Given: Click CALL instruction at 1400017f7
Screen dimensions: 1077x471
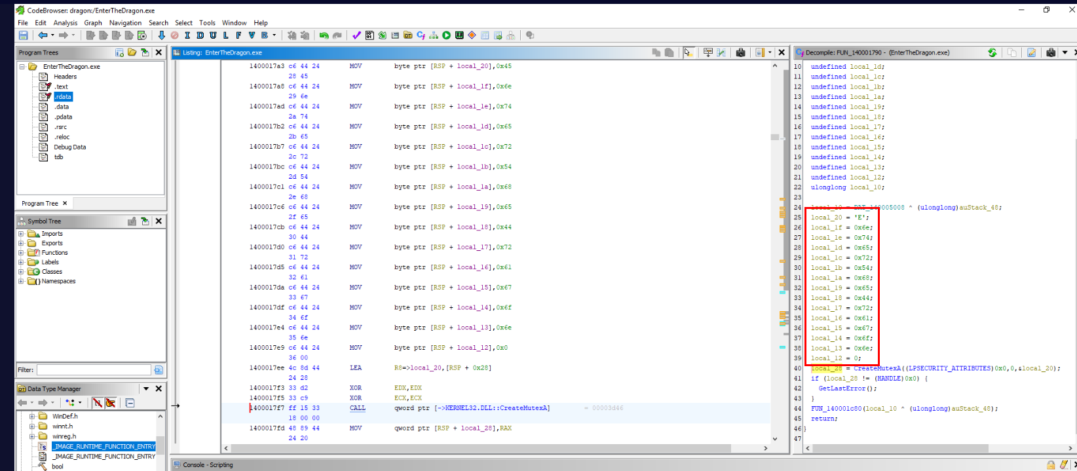Looking at the screenshot, I should pos(358,408).
